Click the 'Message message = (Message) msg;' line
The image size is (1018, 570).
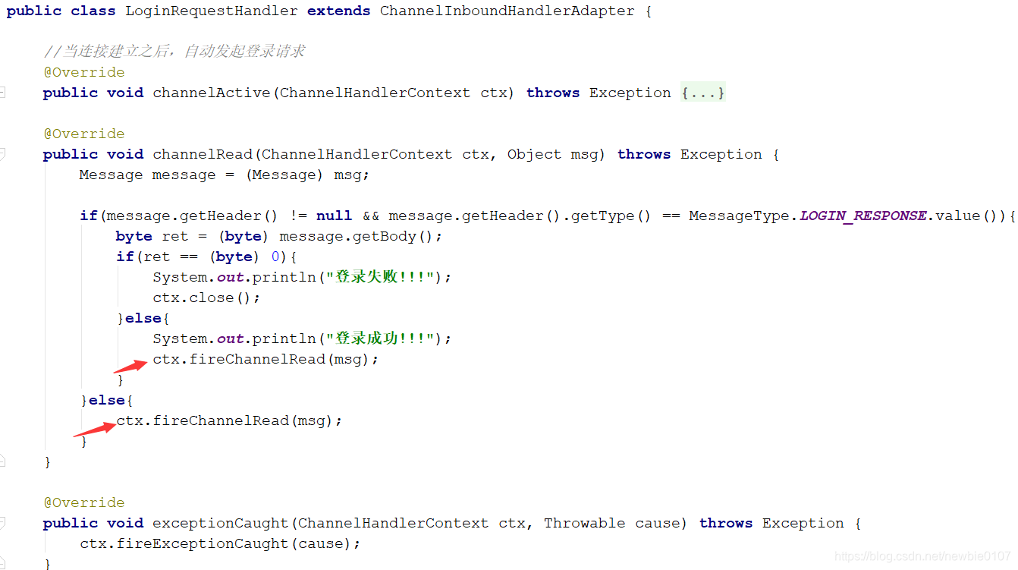[x=225, y=175]
